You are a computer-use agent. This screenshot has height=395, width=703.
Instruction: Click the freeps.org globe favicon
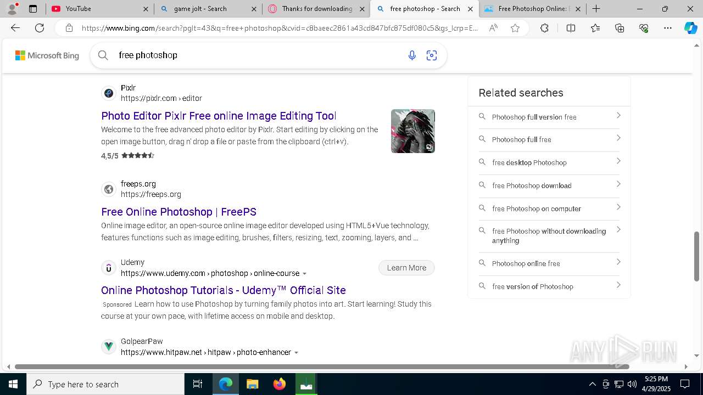click(x=109, y=189)
